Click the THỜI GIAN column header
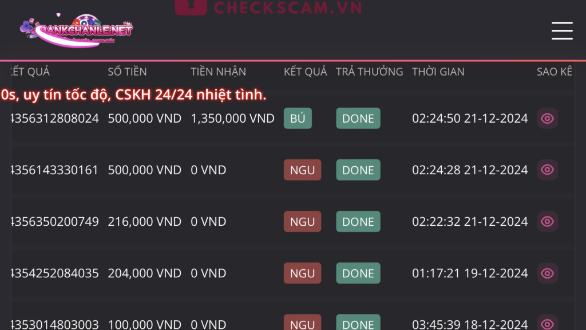Viewport: 586px width, 330px height. 438,72
